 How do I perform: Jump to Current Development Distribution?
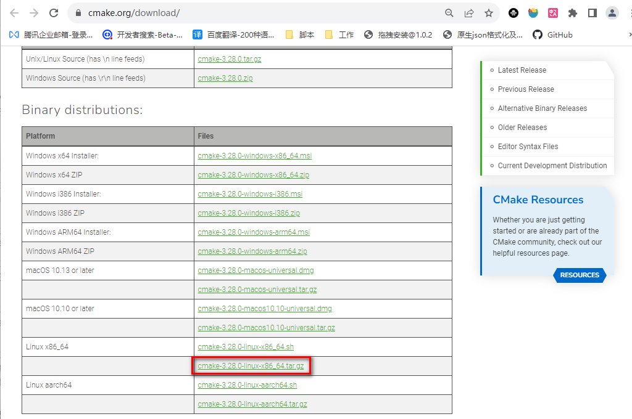pos(552,166)
